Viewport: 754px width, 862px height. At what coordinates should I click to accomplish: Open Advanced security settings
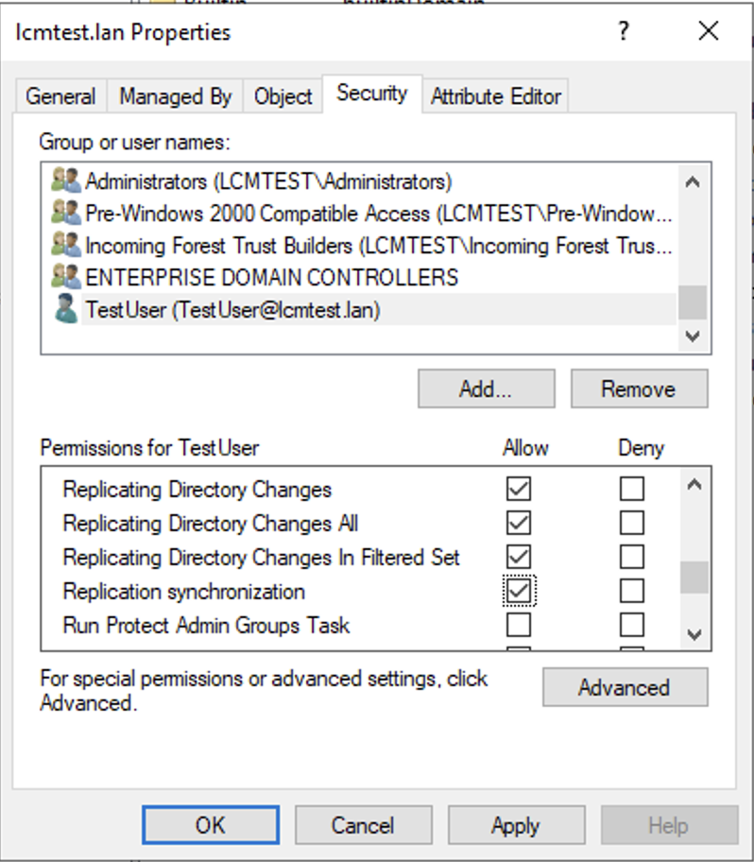pyautogui.click(x=624, y=688)
